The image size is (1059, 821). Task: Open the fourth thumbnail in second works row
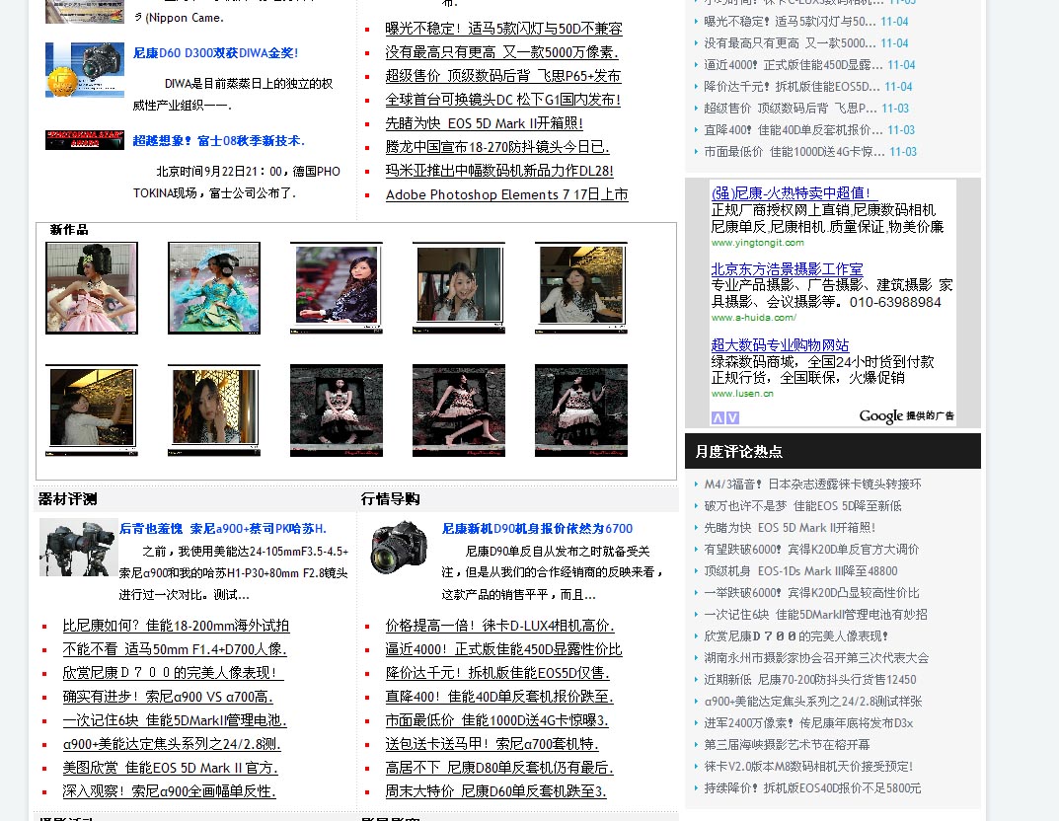tap(459, 410)
